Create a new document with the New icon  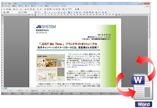coord(4,9)
